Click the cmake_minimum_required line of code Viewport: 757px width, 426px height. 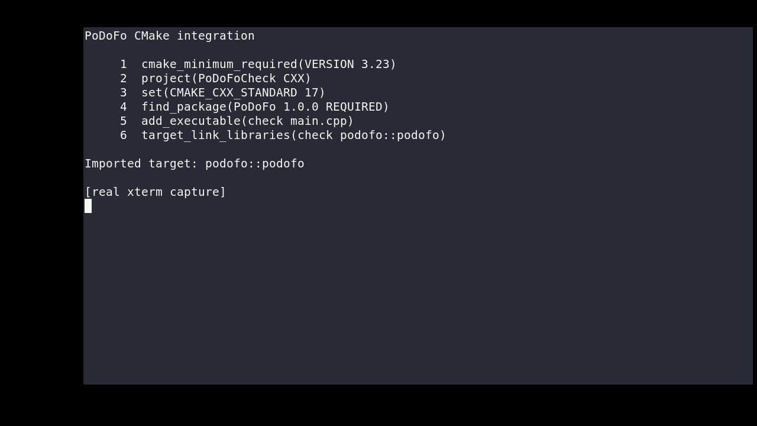pyautogui.click(x=269, y=64)
